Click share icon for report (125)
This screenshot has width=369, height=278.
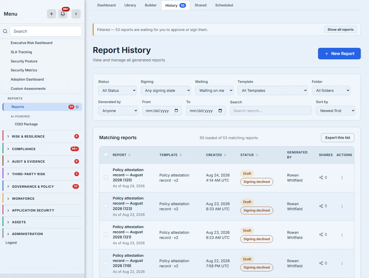[x=321, y=177]
